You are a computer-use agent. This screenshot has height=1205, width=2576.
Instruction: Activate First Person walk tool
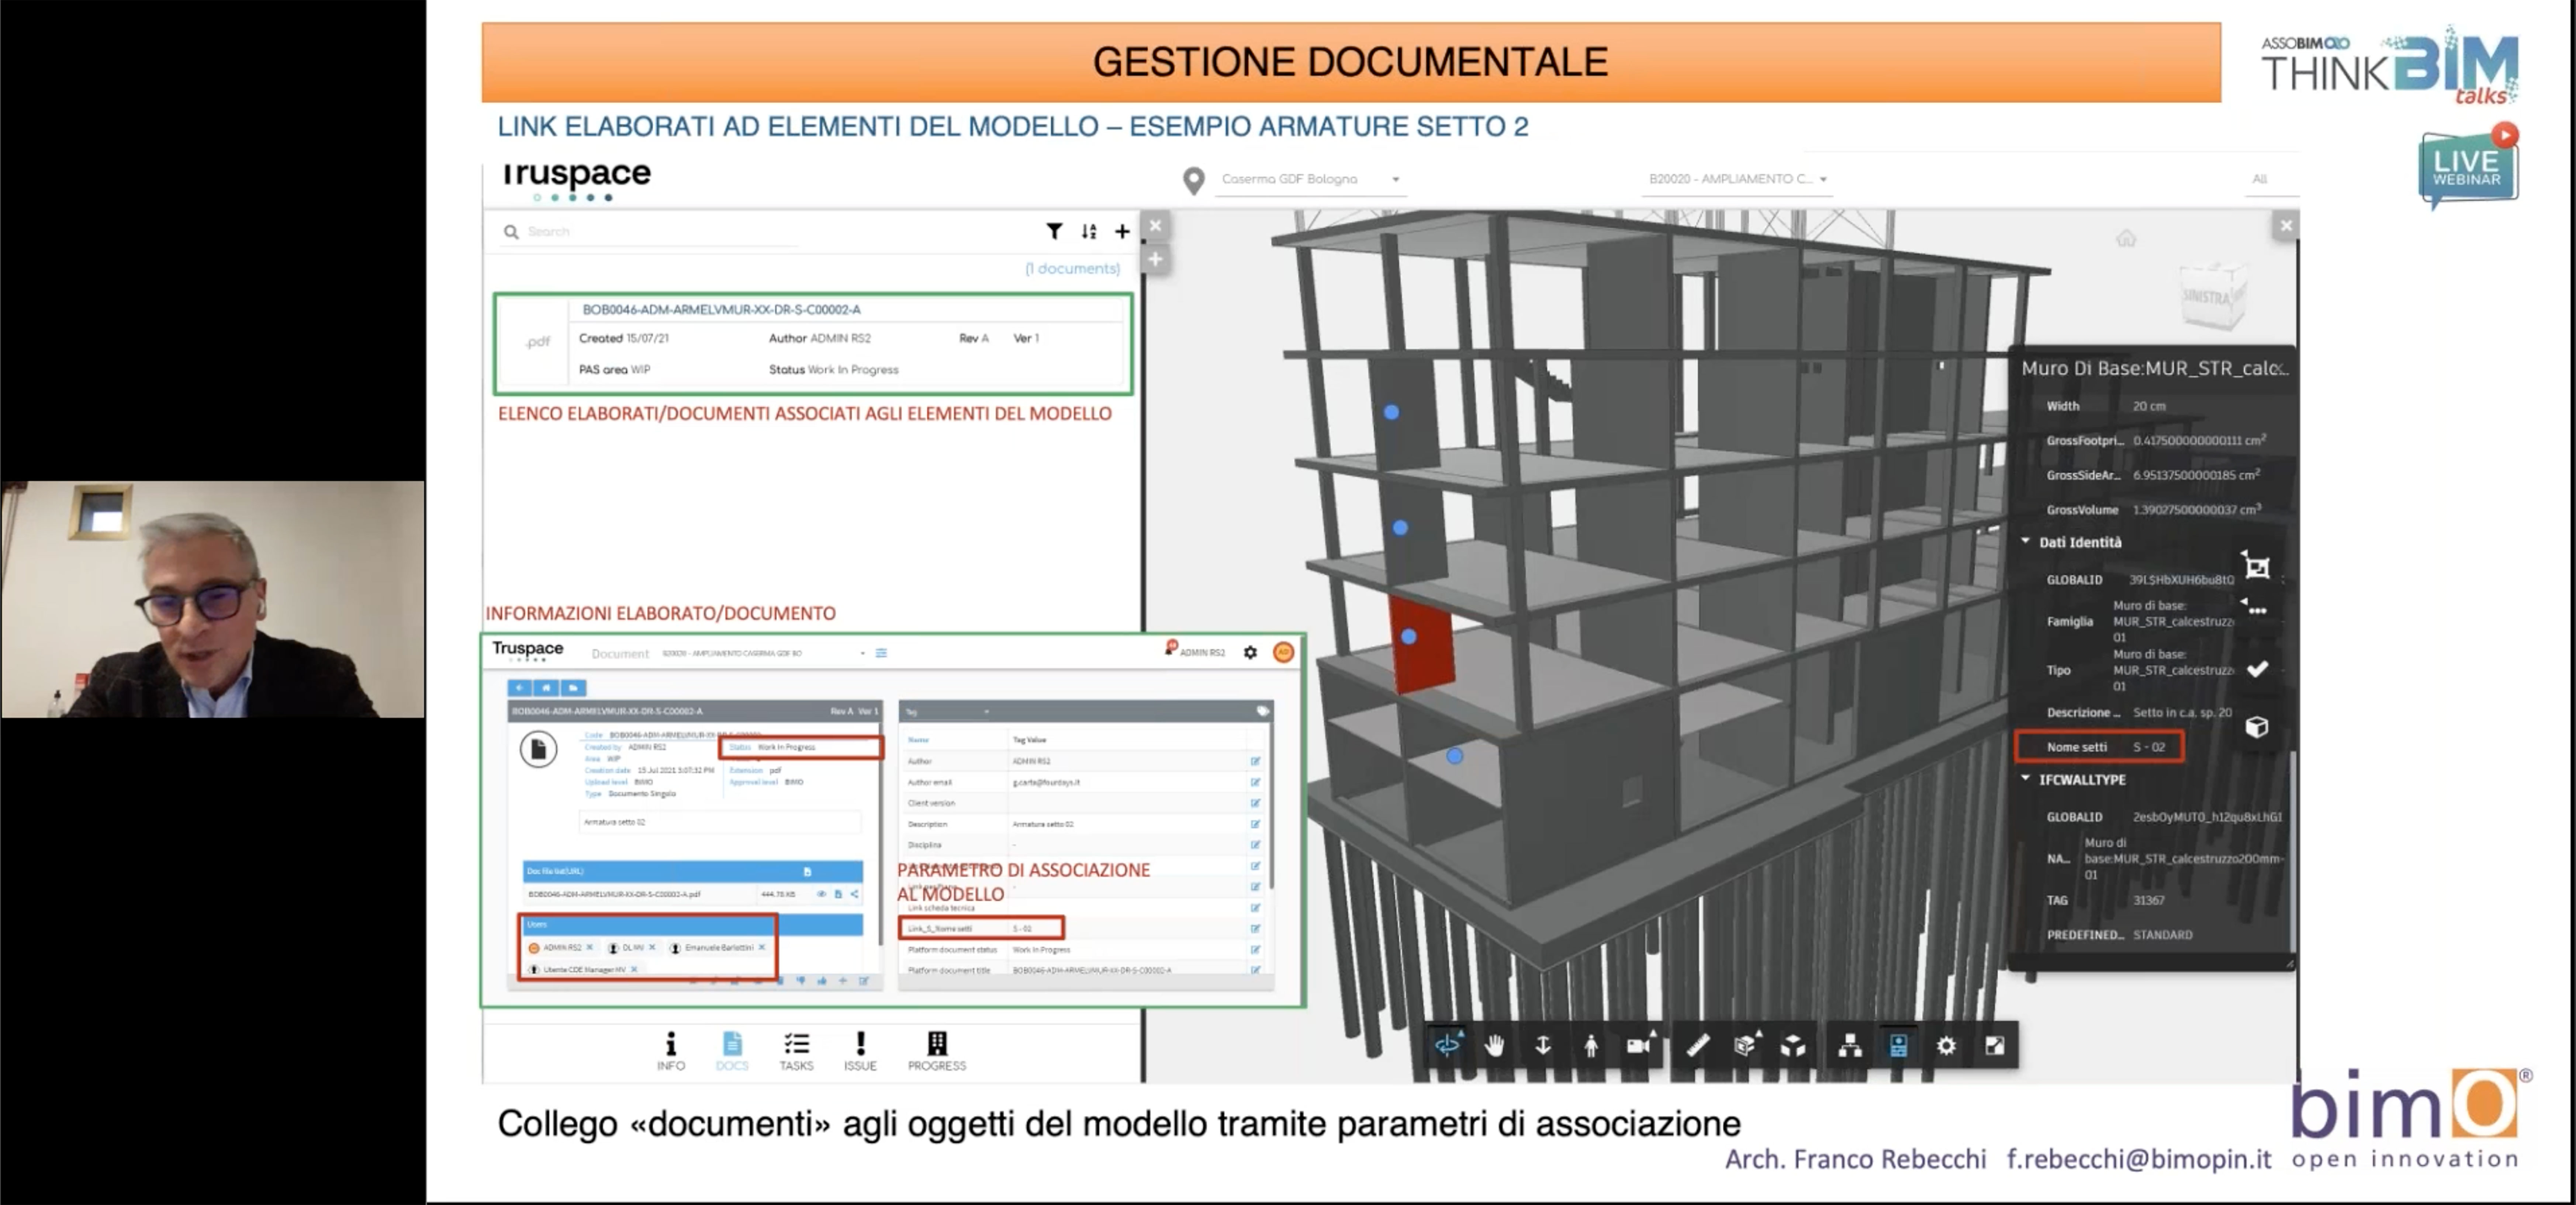pyautogui.click(x=1591, y=1046)
